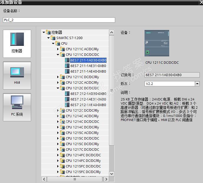Click module icon of 6ES7 212-1AE31-0XB0

67,99
